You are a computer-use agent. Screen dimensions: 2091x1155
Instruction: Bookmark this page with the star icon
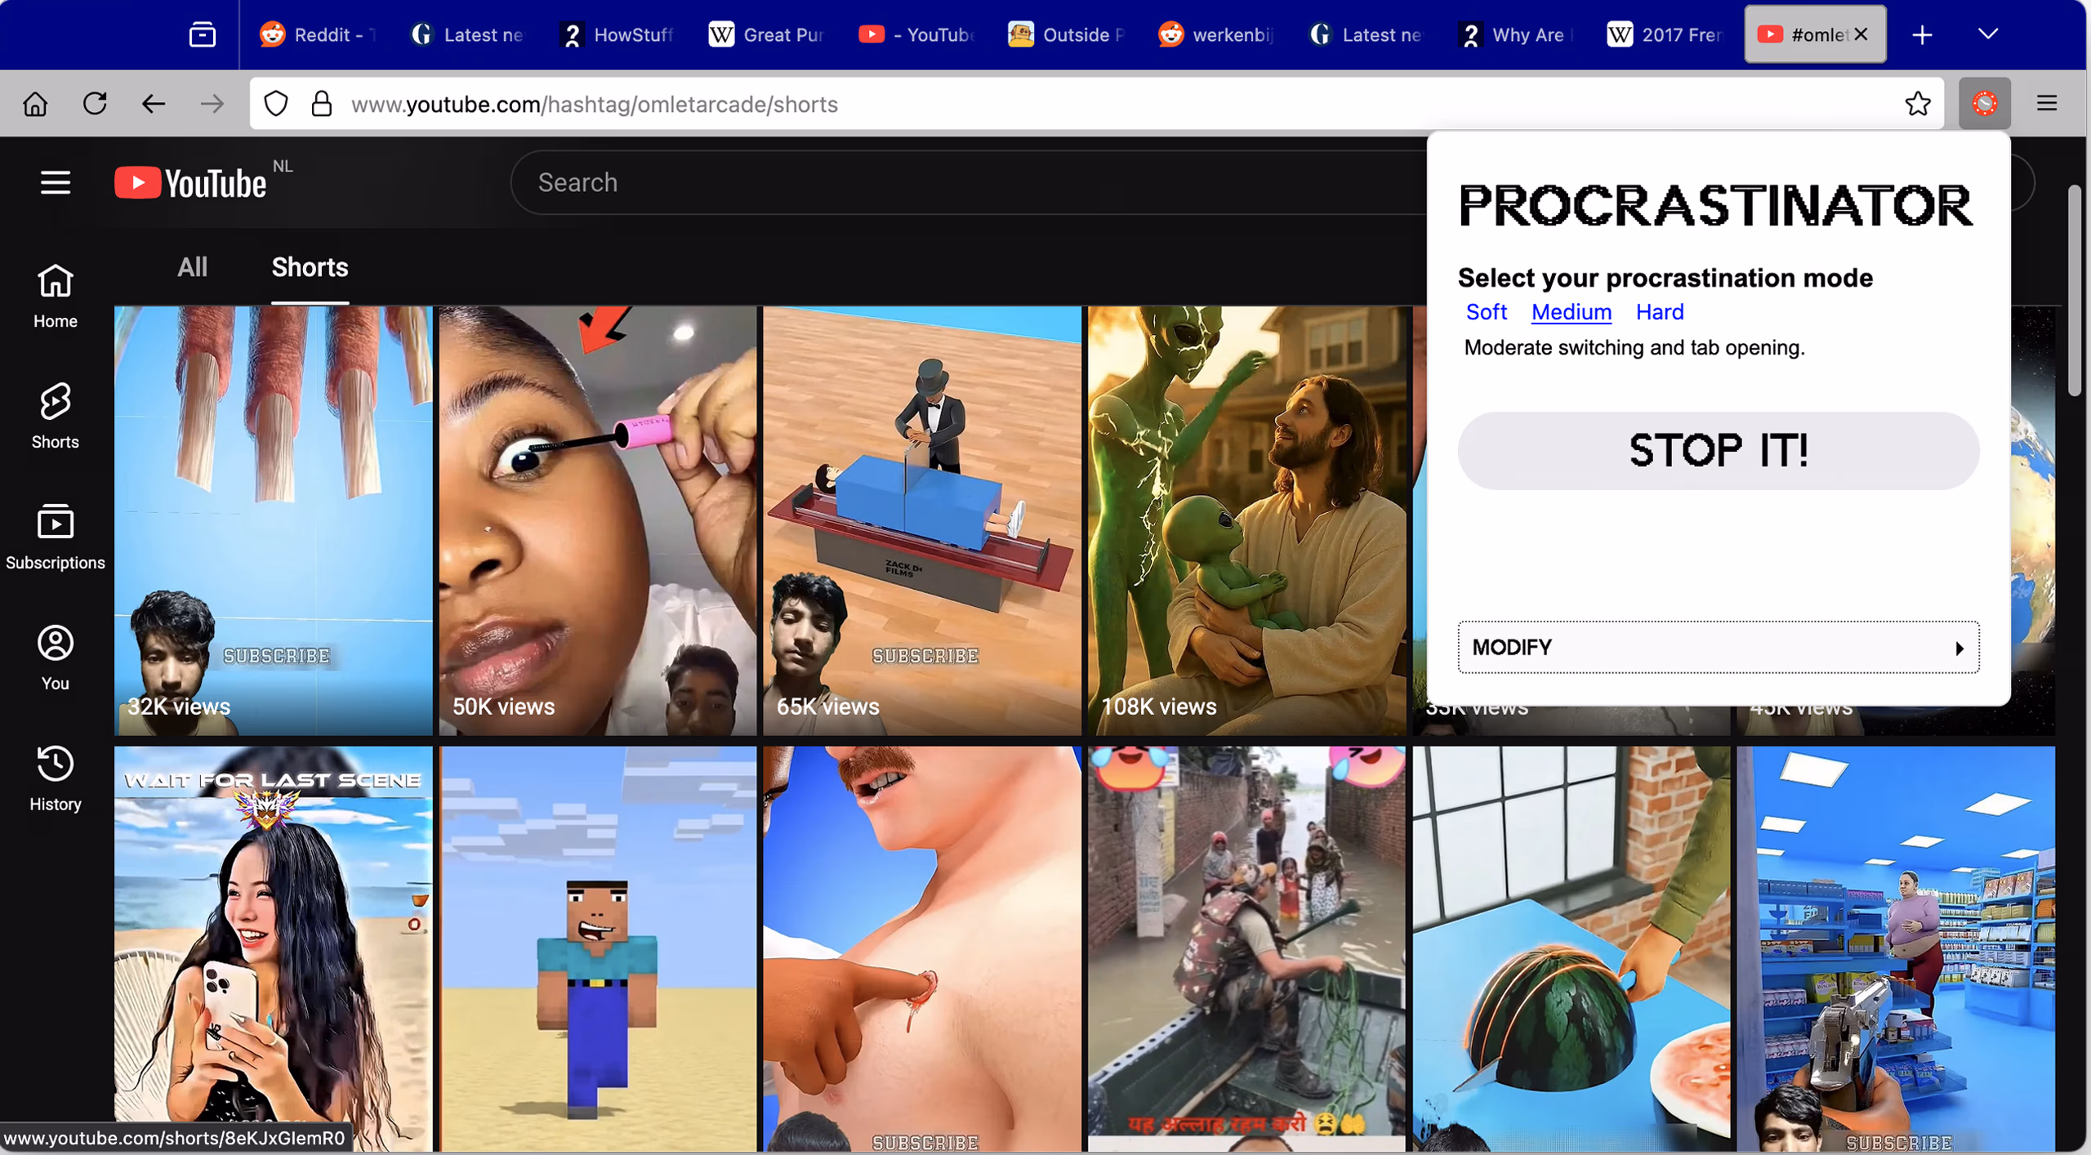click(x=1917, y=104)
